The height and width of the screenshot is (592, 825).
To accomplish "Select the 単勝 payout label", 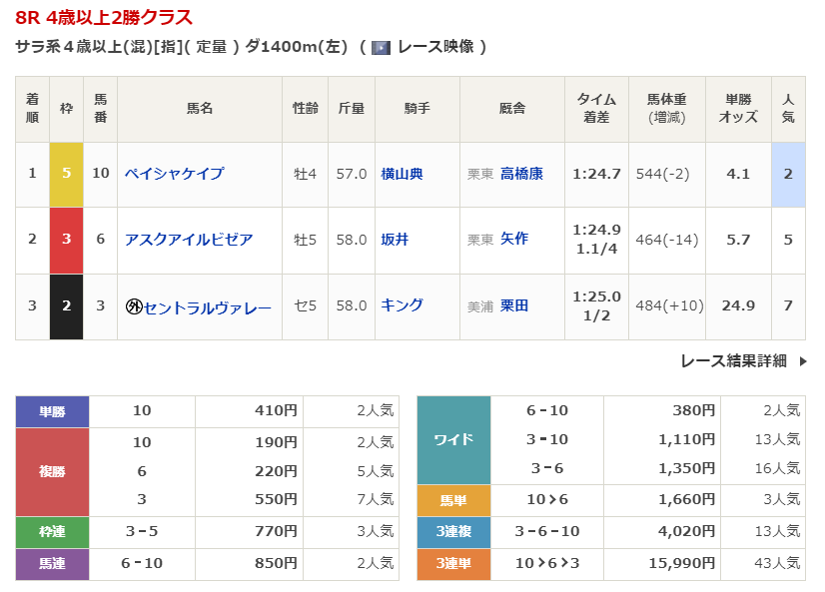I will tap(52, 411).
